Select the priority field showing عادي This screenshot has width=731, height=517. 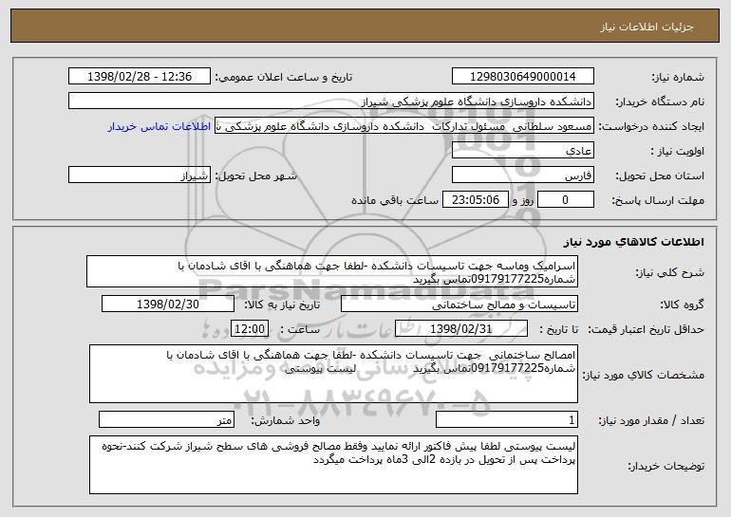522,151
